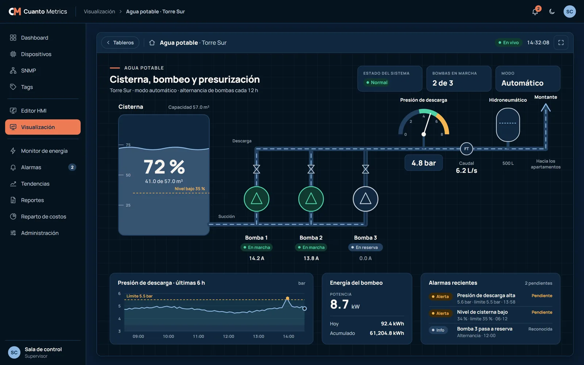This screenshot has height=365, width=584.
Task: Click the Cisterna tank at 72 %
Action: (164, 175)
